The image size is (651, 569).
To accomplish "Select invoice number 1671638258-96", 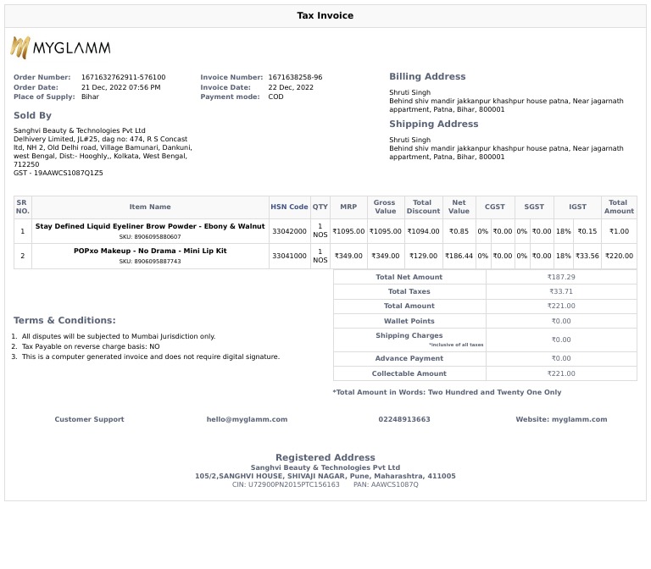I will (x=295, y=77).
